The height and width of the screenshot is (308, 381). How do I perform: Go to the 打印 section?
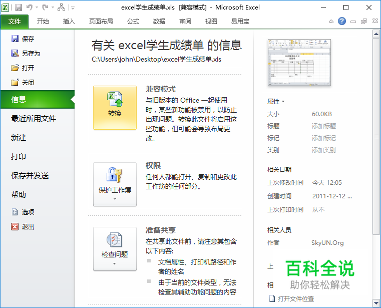point(18,156)
